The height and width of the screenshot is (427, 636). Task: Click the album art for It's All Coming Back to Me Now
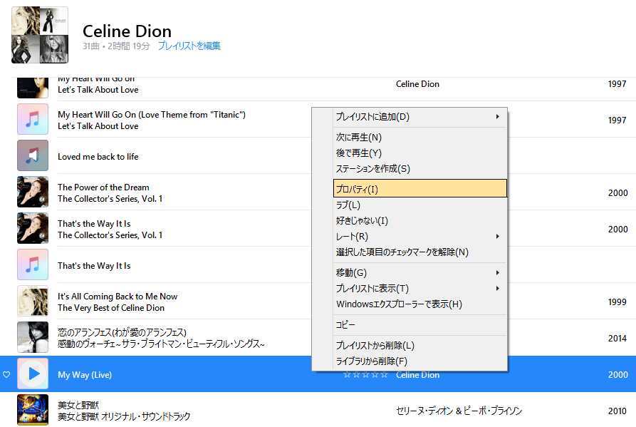pyautogui.click(x=33, y=301)
